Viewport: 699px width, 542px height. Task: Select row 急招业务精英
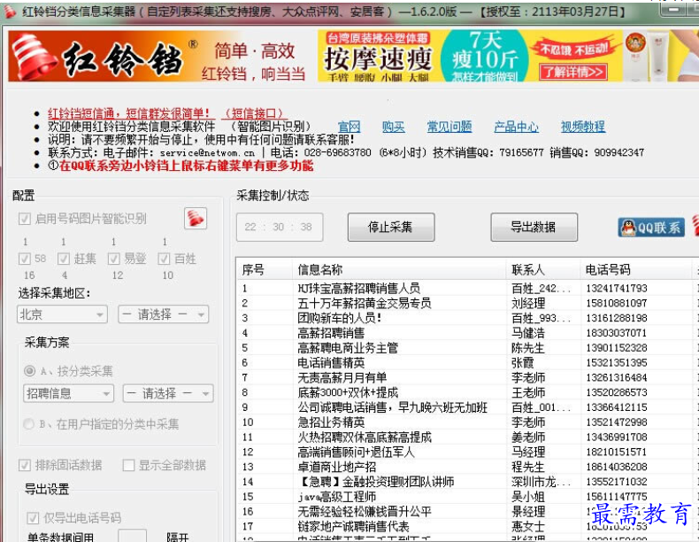pos(467,422)
